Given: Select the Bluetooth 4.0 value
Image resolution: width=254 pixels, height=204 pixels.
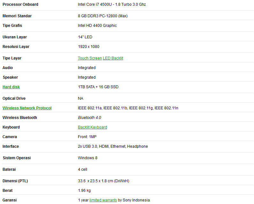Looking at the screenshot, I should (x=89, y=118).
